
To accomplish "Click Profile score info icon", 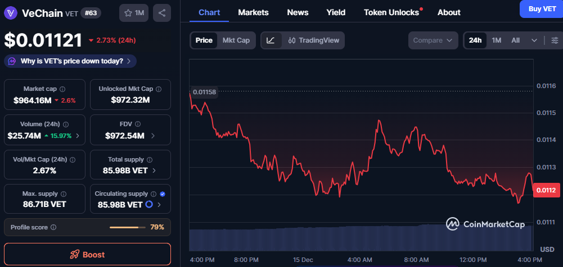I will [x=53, y=227].
